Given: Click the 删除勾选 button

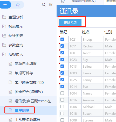Looking at the screenshot, I should (70, 22).
